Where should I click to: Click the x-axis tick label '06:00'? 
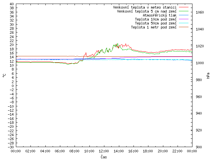tap(60, 151)
